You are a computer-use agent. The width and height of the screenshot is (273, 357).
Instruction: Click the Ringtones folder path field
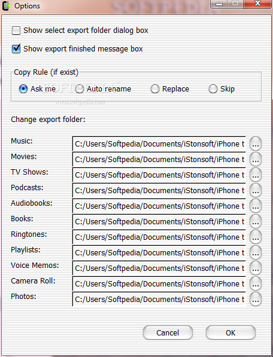pyautogui.click(x=159, y=237)
